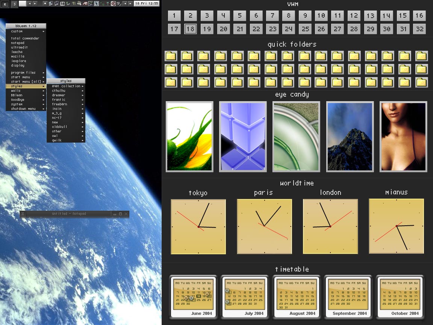Viewport: 433px width, 325px height.
Task: Open the green rings eye candy thumbnail
Action: click(x=296, y=137)
